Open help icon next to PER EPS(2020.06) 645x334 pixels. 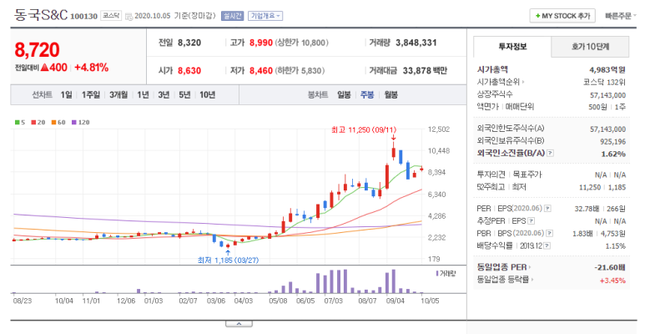547,209
